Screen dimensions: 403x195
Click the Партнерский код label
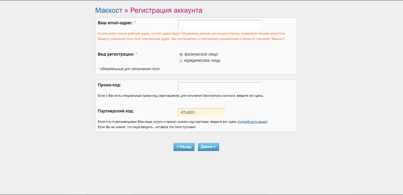pyautogui.click(x=116, y=111)
